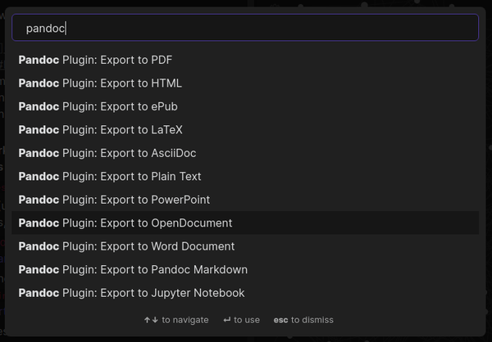Focus the command search field containing 'pandoc'
Screen dimensions: 492x342
245,28
